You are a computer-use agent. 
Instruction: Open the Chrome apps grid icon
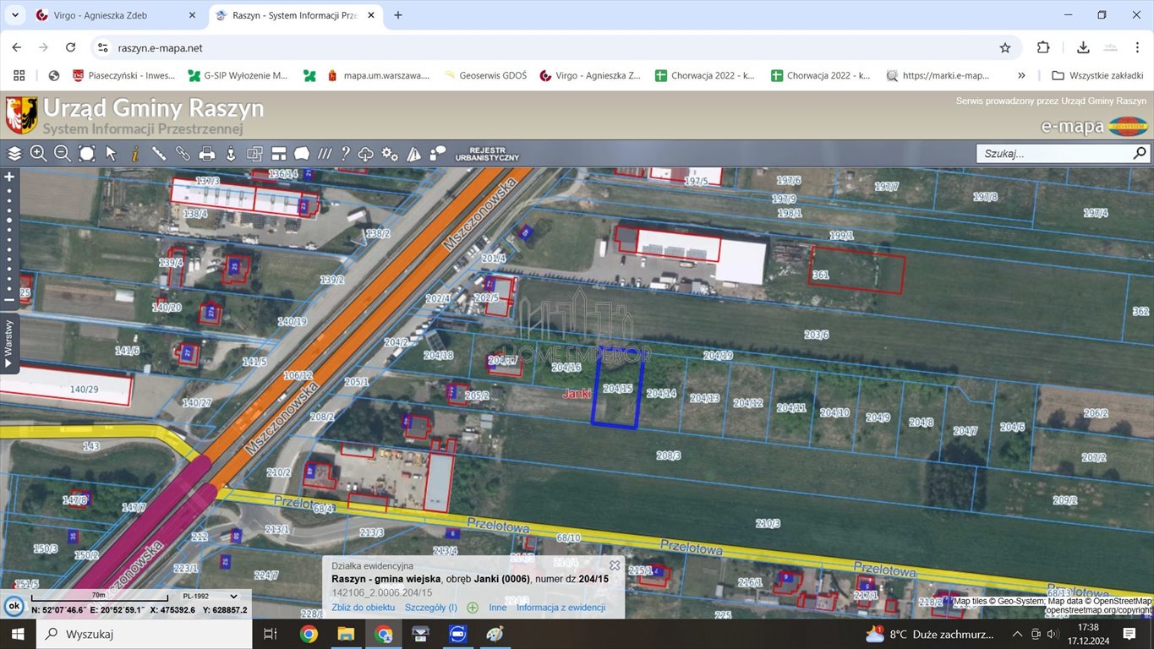tap(19, 75)
